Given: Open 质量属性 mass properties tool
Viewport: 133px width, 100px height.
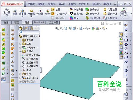Looking at the screenshot, I should pyautogui.click(x=22, y=13).
